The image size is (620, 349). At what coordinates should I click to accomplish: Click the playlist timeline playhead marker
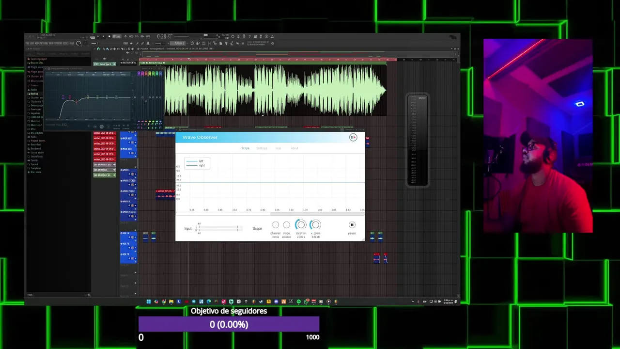(189, 60)
